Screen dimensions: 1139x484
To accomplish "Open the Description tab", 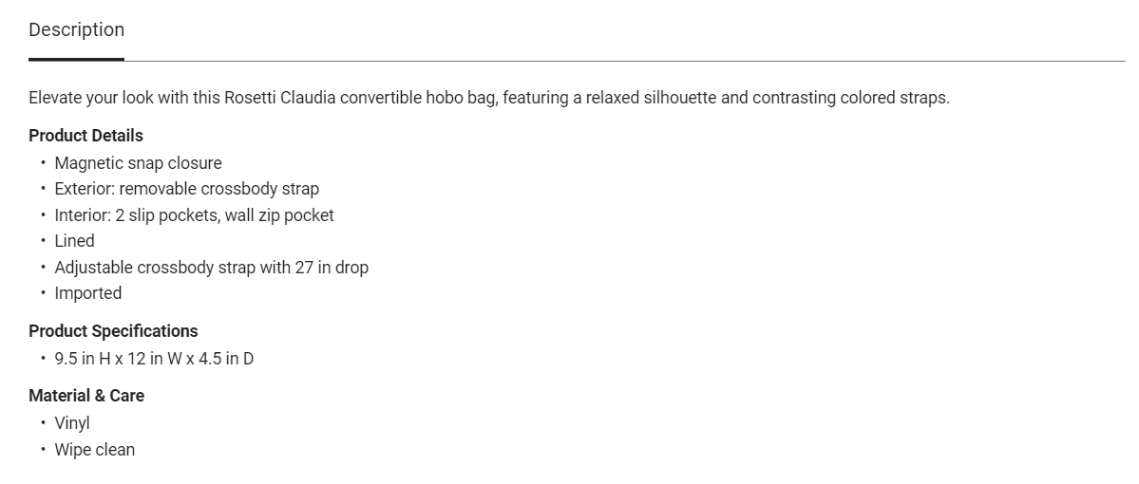I will 76,30.
